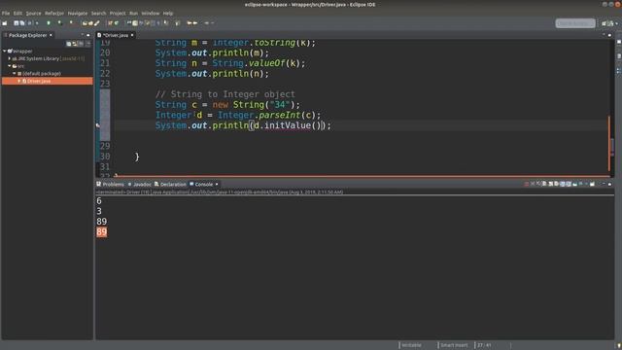
Task: Click the Writable status bar entry
Action: [x=411, y=345]
